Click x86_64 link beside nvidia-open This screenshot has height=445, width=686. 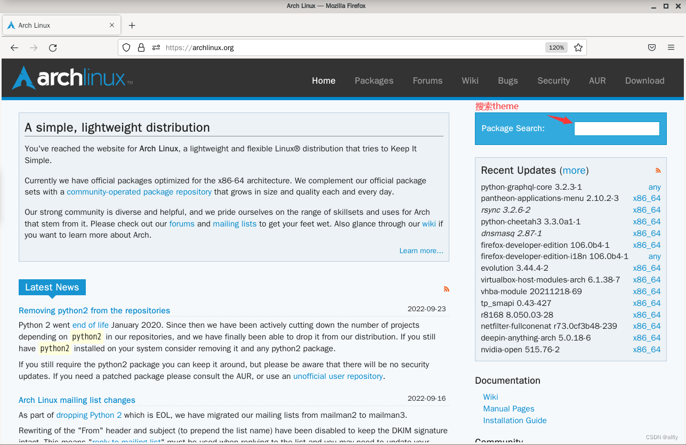pyautogui.click(x=647, y=350)
